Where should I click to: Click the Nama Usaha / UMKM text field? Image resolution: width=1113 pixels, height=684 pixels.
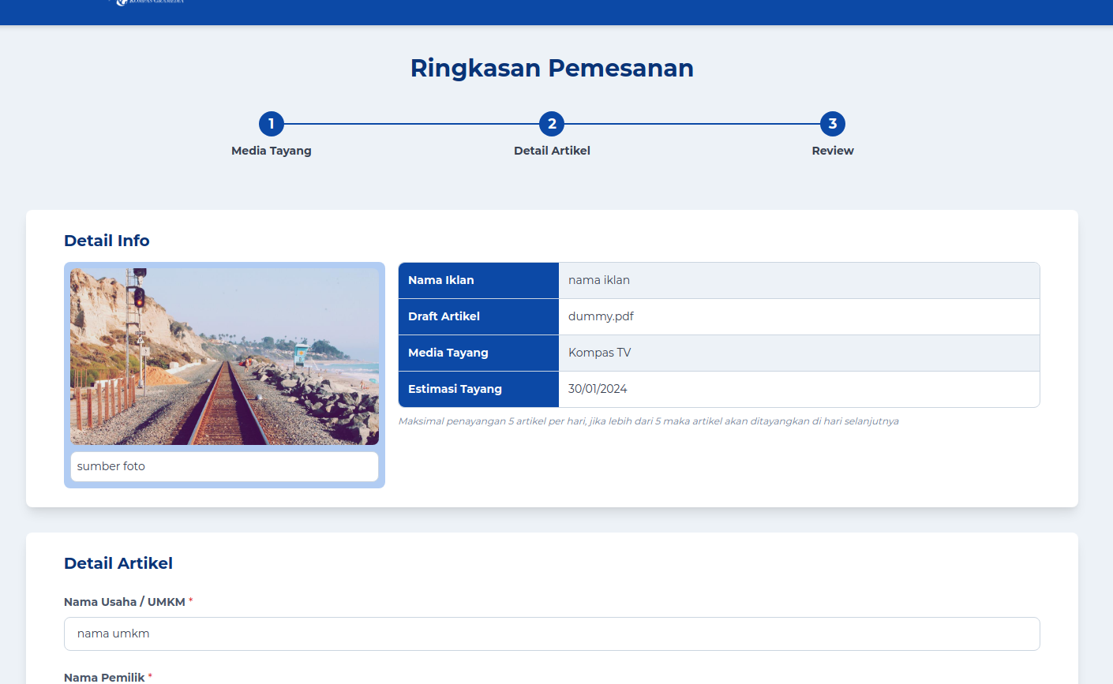[552, 634]
